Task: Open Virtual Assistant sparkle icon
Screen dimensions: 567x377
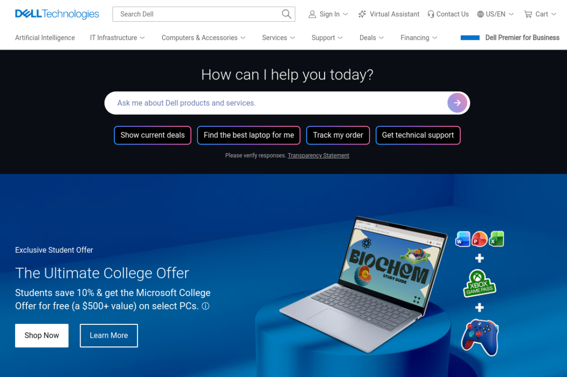Action: (362, 14)
